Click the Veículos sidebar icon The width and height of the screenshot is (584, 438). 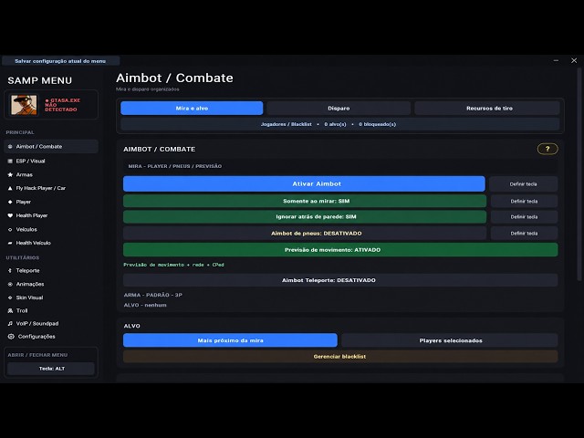point(10,229)
